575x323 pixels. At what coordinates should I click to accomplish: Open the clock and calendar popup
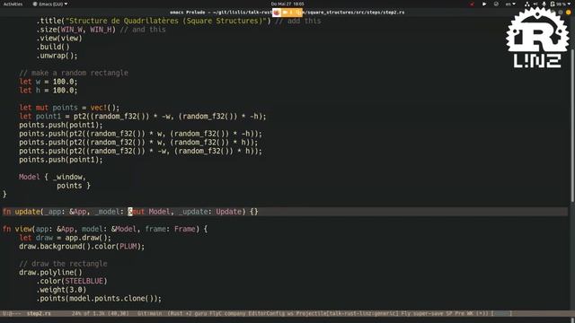(x=287, y=4)
